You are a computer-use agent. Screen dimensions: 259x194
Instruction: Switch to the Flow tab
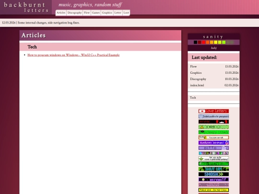click(87, 13)
